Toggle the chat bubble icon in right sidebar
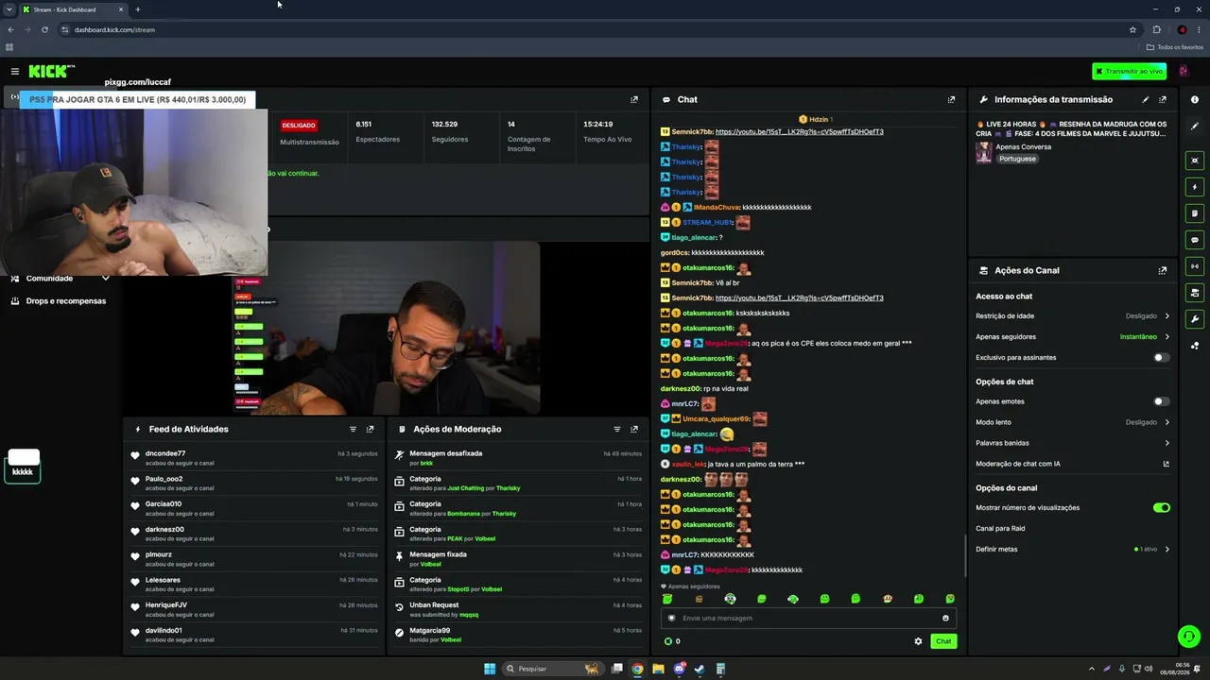 click(x=1195, y=240)
